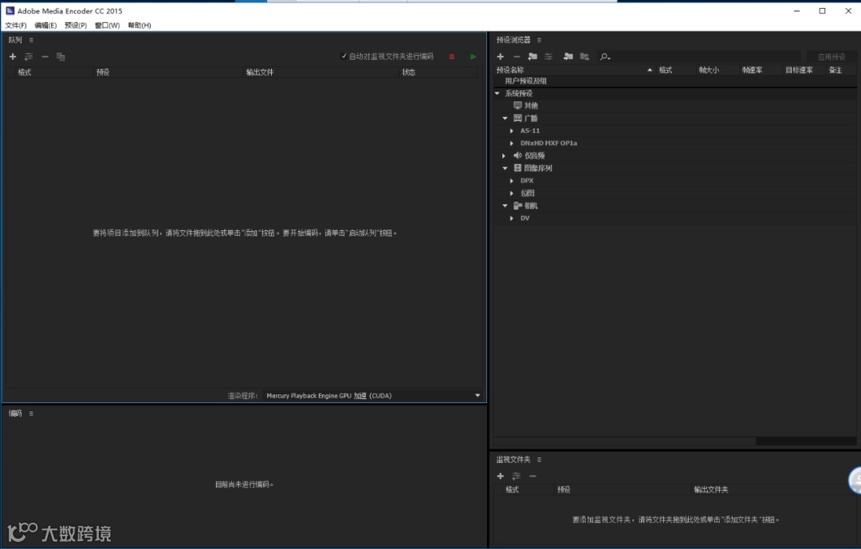Viewport: 861px width, 549px height.
Task: Click the 广播 TV icon
Action: 517,118
